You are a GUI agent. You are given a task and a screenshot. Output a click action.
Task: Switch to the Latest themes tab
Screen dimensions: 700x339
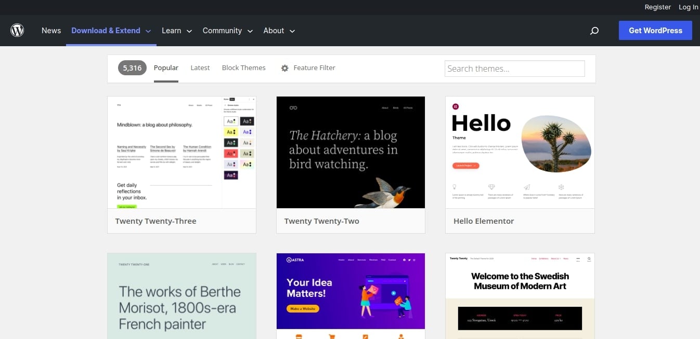(200, 68)
